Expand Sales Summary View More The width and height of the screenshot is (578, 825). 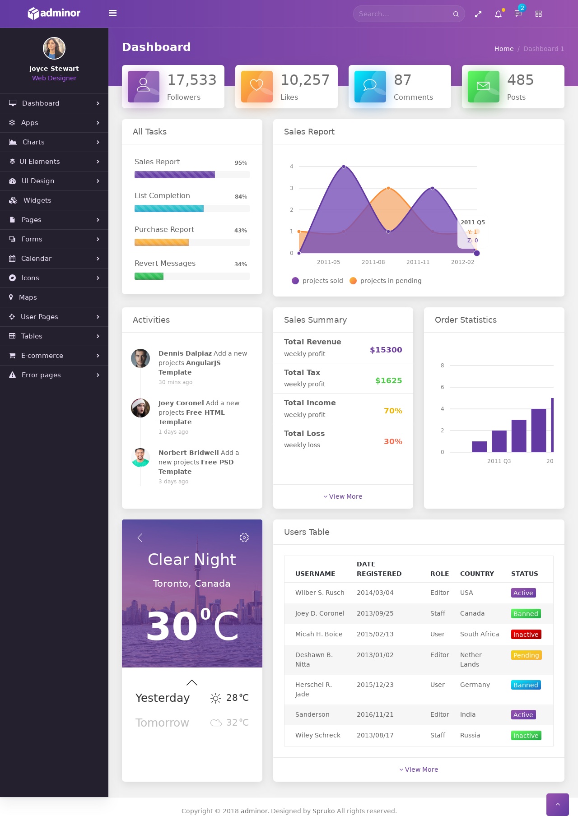tap(343, 496)
